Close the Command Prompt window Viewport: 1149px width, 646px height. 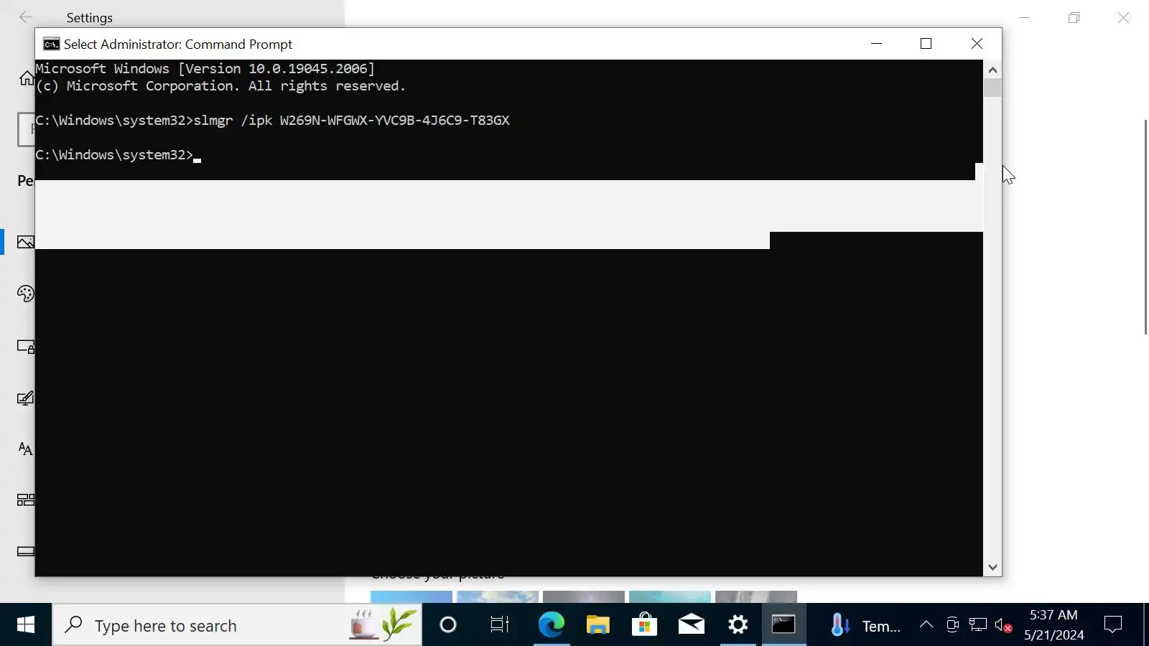(x=977, y=44)
